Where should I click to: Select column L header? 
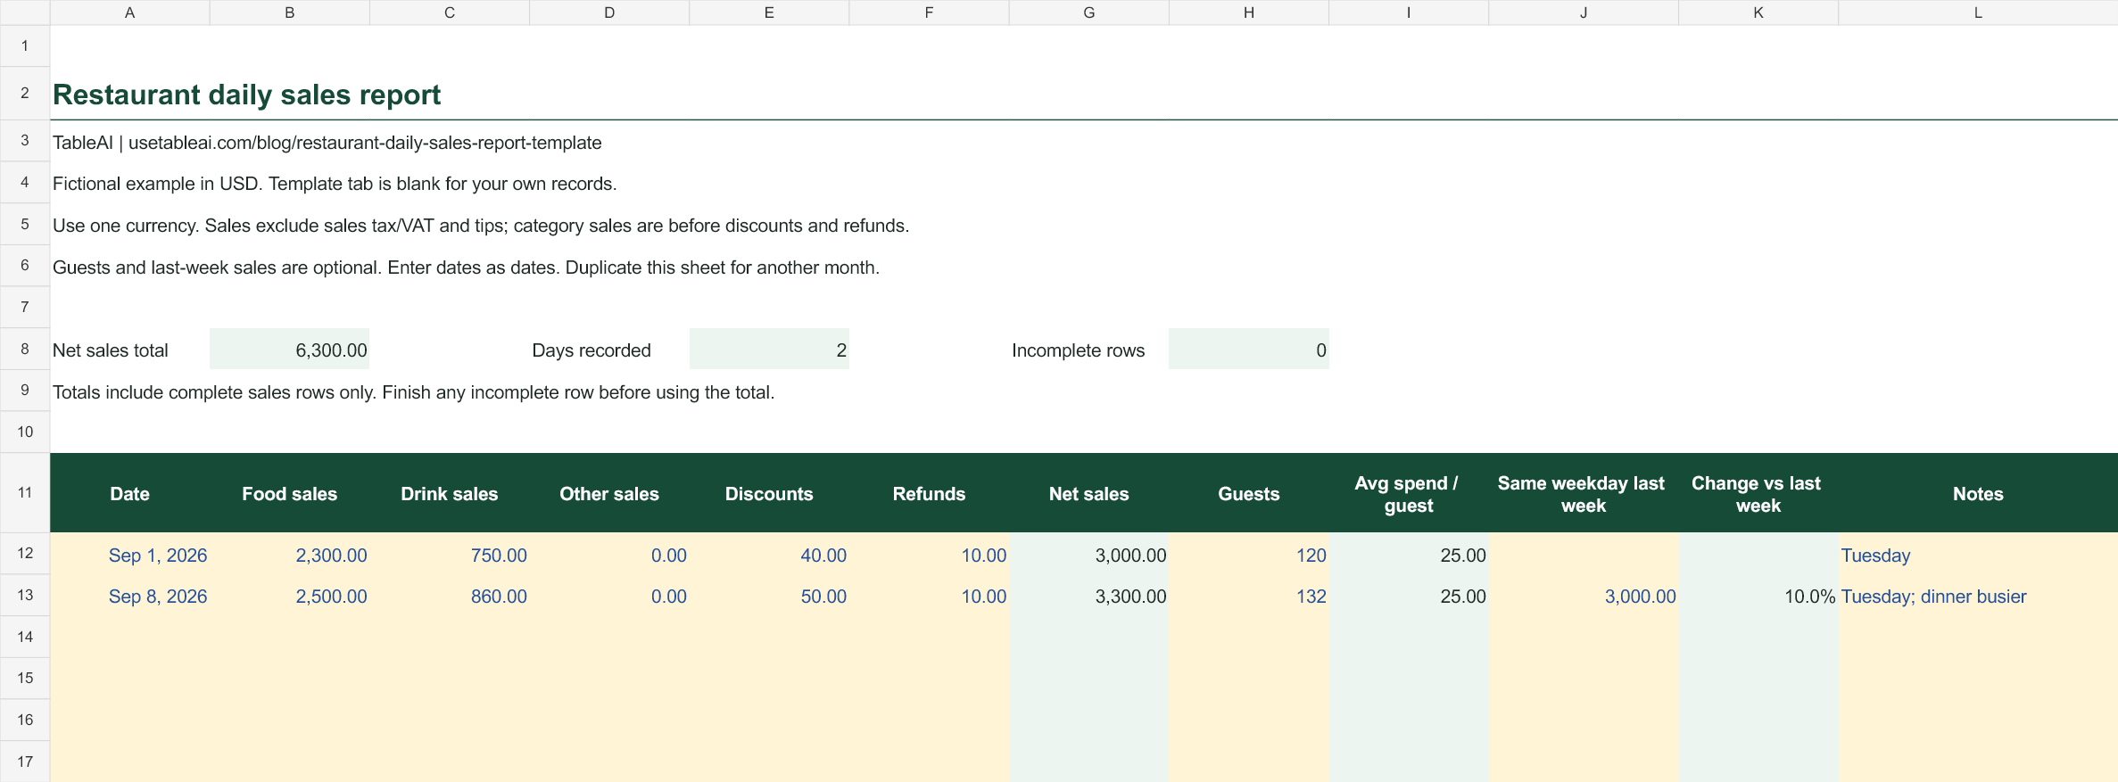1978,12
